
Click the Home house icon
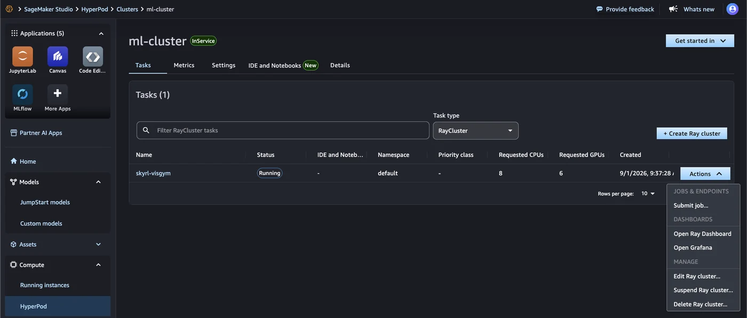[14, 161]
